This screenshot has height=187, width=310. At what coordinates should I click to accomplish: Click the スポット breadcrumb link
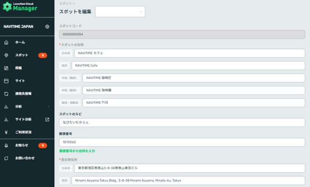(x=65, y=3)
